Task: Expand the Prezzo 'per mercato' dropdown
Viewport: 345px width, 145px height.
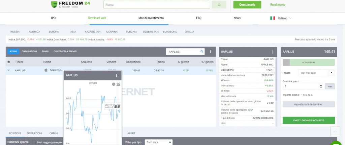Action: tap(332, 72)
